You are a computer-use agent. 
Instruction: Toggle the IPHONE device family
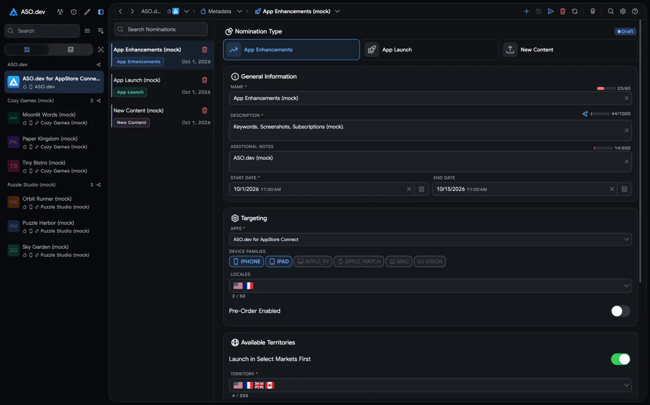(x=246, y=262)
